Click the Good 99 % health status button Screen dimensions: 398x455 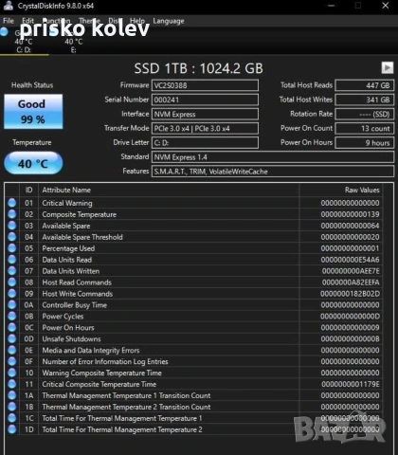(33, 112)
